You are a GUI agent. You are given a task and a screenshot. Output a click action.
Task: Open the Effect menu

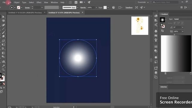(x=39, y=2)
